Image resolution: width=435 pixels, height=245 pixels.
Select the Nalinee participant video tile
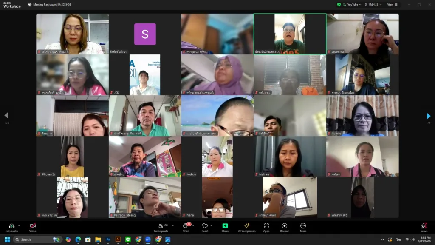[x=290, y=156]
